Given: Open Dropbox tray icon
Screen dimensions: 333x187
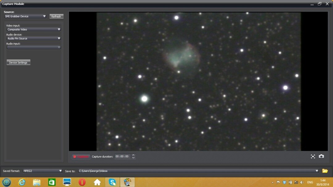Looking at the screenshot, I should (284, 182).
